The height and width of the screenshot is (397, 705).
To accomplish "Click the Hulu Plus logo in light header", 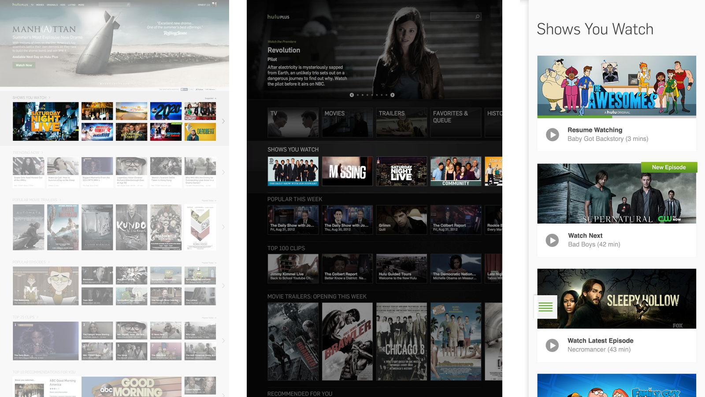I will pyautogui.click(x=20, y=4).
